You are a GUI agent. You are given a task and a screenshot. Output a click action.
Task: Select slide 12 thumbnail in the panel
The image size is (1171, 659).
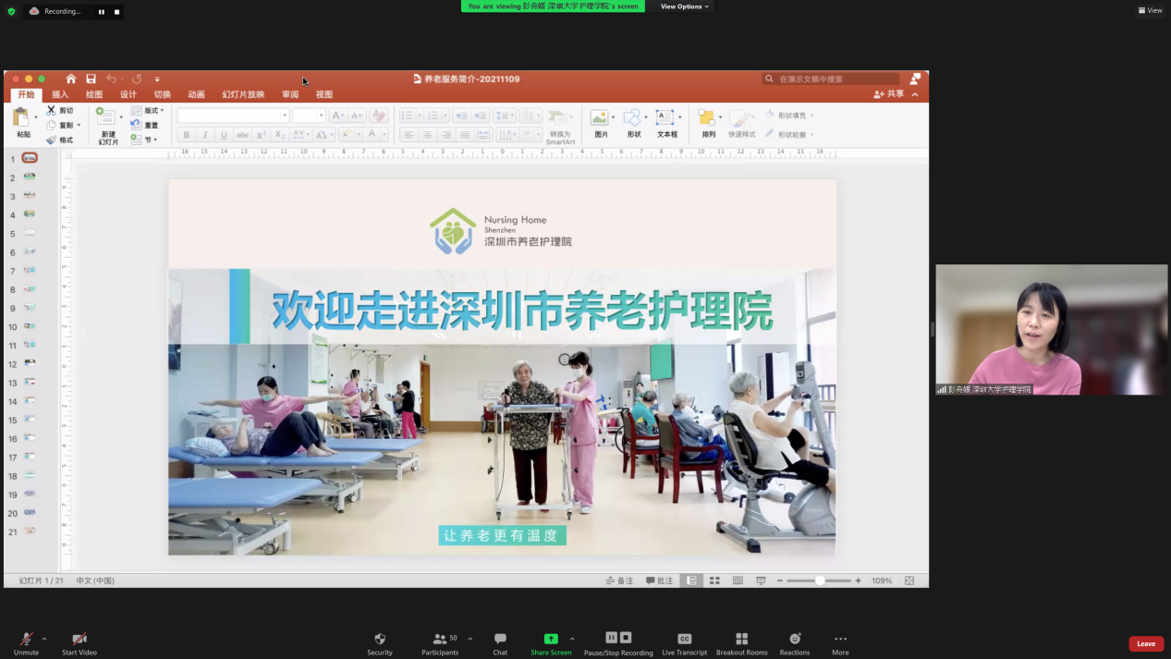(x=30, y=363)
